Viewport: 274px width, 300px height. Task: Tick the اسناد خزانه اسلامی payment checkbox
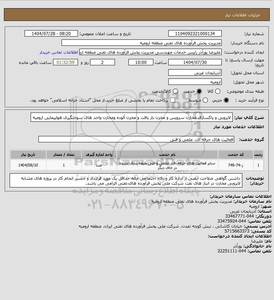click(173, 100)
